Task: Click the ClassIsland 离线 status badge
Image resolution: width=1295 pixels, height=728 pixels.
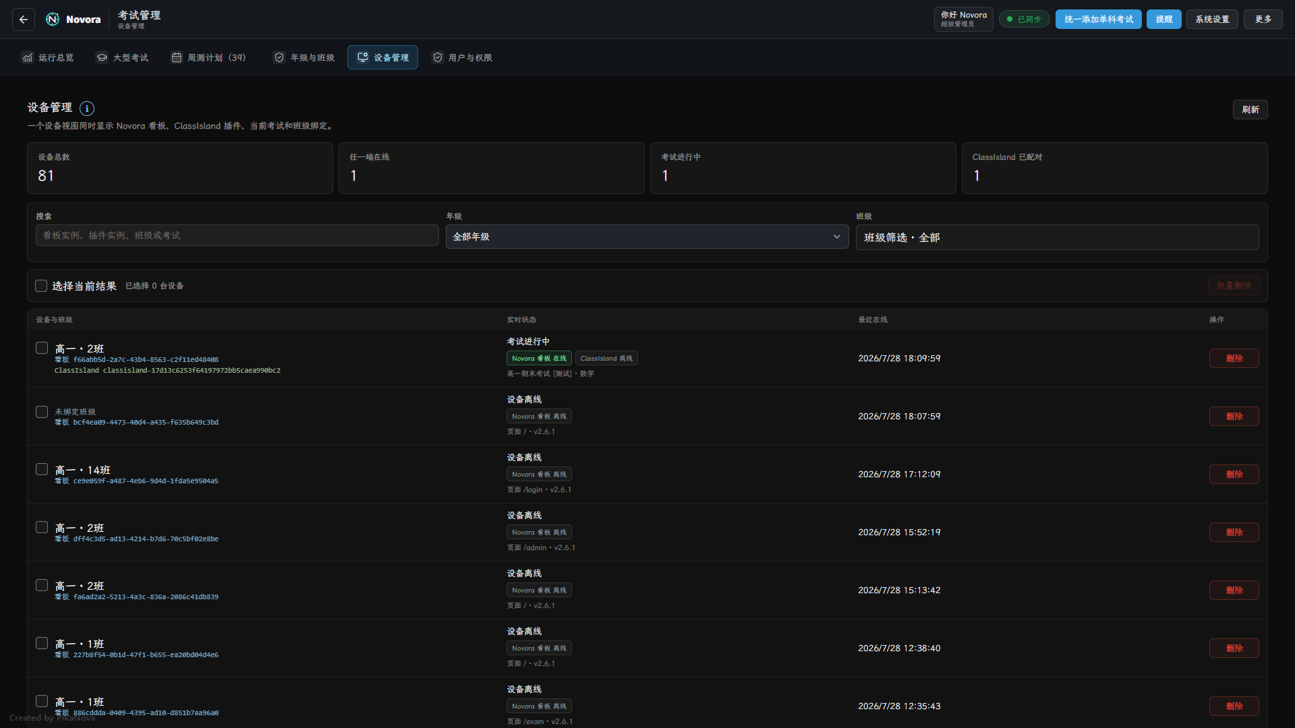Action: (606, 359)
